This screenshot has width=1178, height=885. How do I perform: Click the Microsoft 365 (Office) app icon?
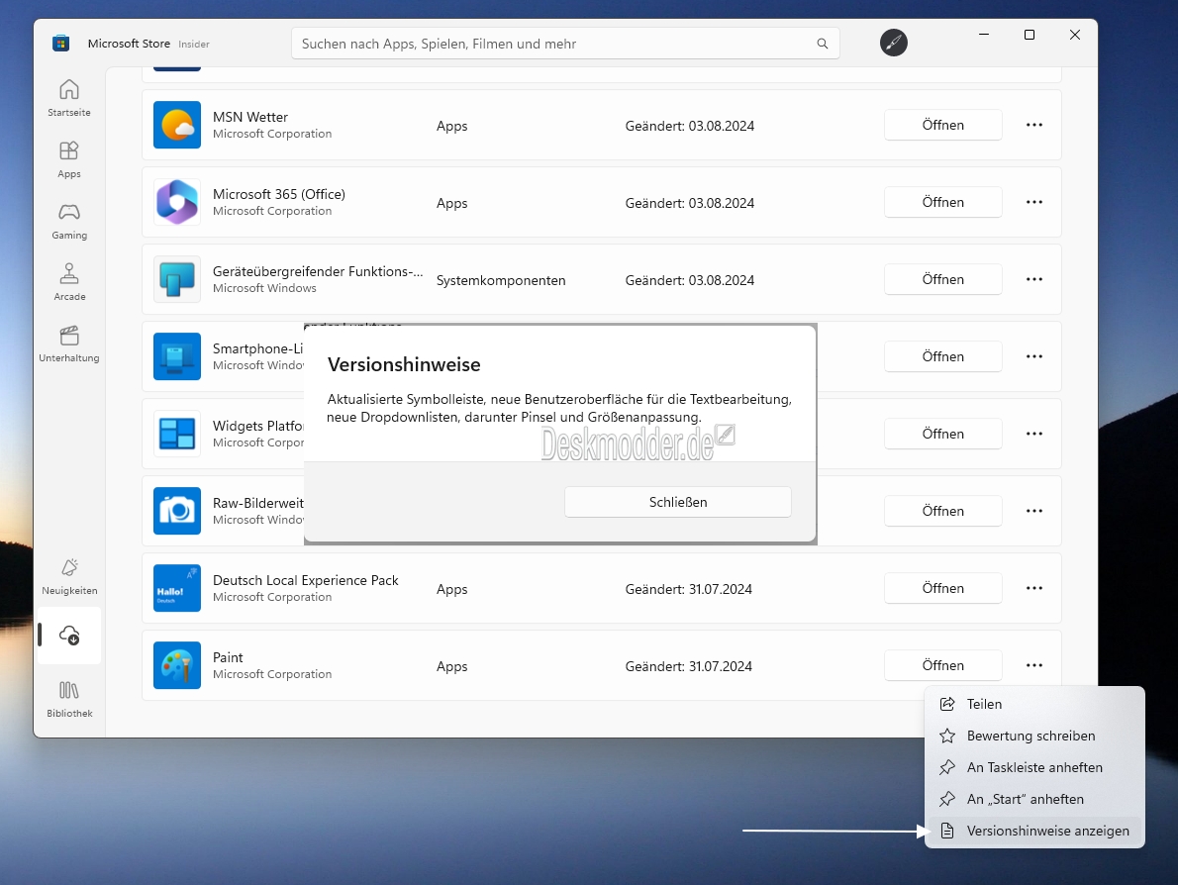tap(177, 202)
